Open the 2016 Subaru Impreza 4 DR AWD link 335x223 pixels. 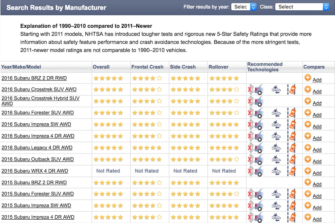coord(38,136)
